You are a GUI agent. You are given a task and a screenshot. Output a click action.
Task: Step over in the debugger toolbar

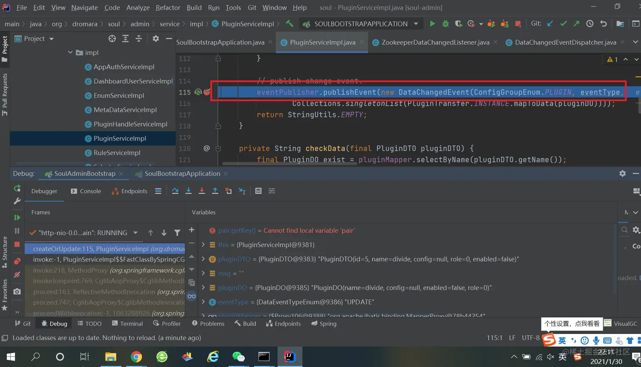point(175,191)
